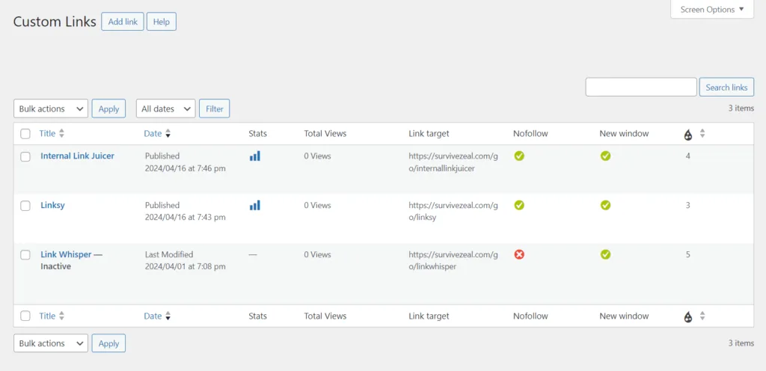Click sort arrows beside bottom Title header
Screen dimensions: 766x371
point(61,316)
